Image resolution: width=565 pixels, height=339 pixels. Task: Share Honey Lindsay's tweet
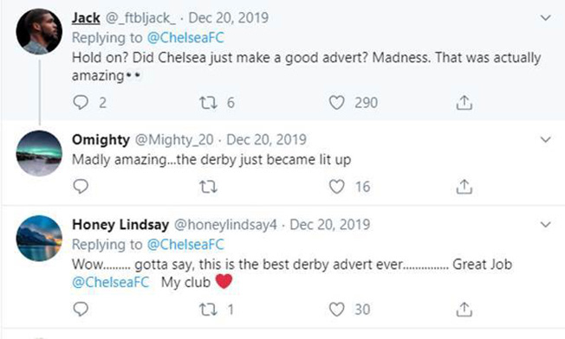point(464,309)
